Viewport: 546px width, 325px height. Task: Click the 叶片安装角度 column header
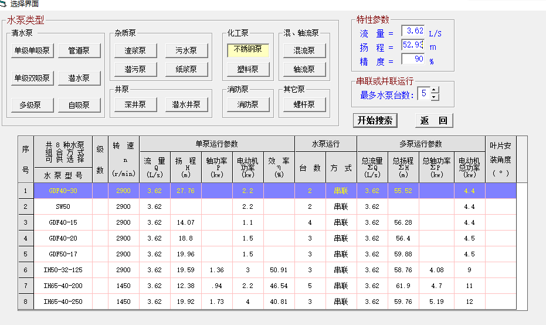click(500, 159)
